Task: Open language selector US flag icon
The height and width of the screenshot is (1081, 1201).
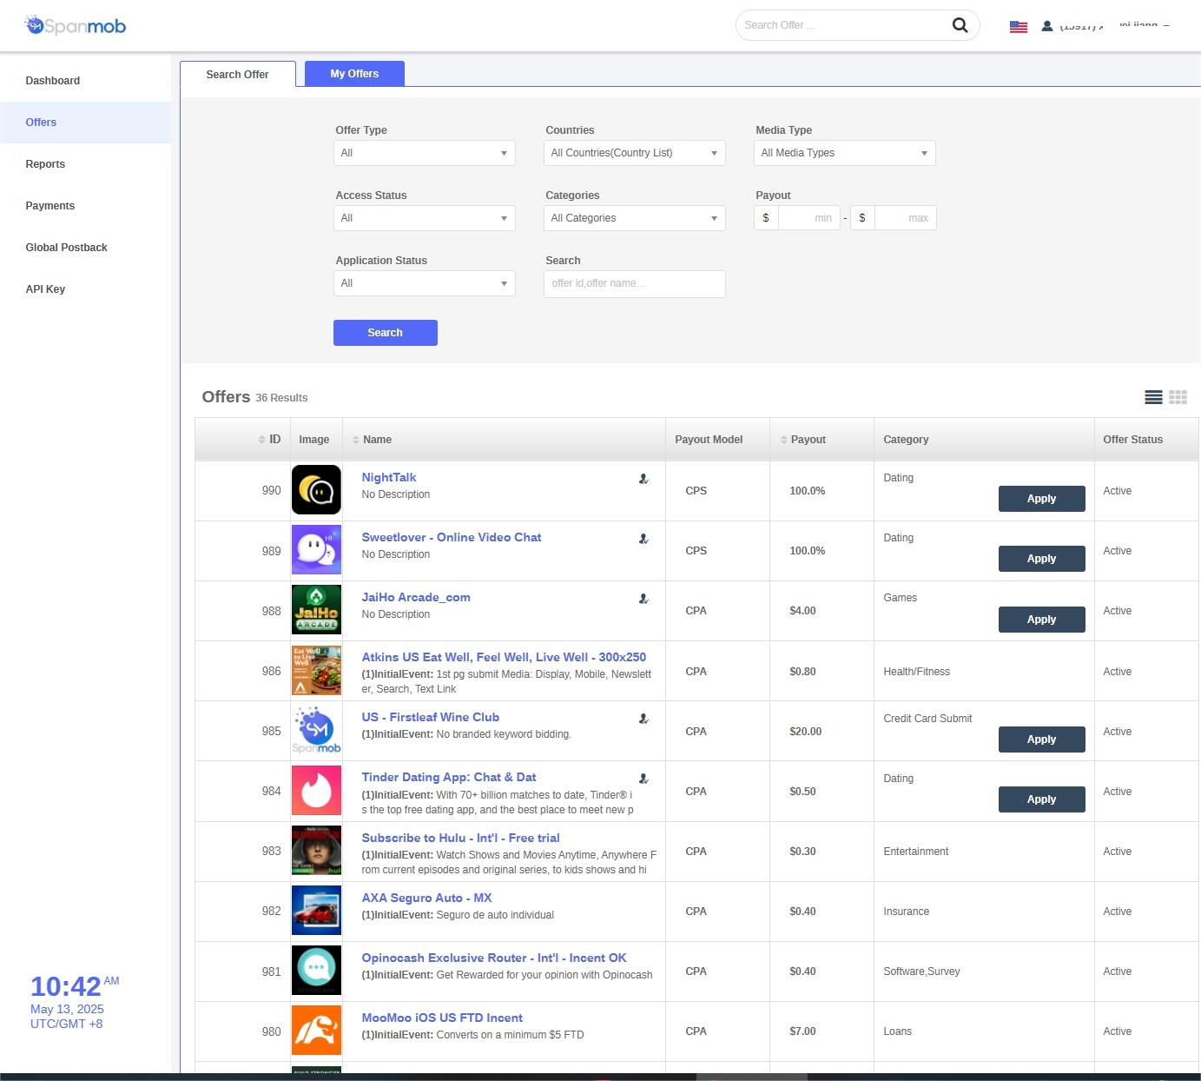Action: tap(1019, 27)
